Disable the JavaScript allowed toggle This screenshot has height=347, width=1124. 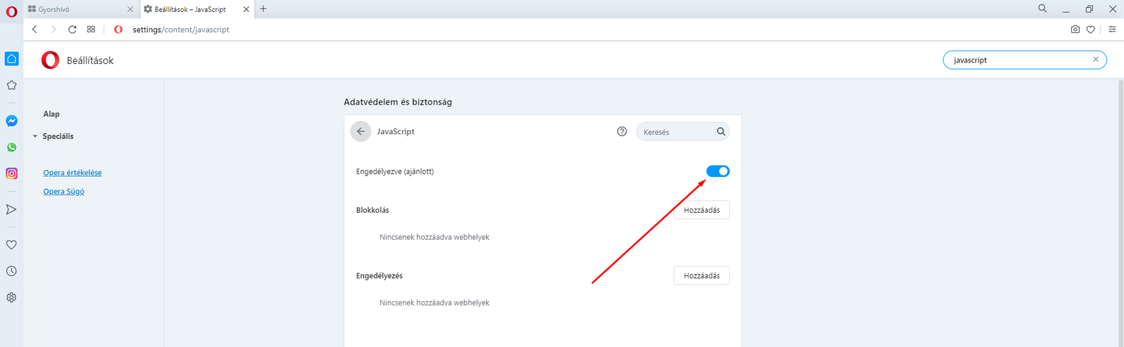tap(718, 171)
